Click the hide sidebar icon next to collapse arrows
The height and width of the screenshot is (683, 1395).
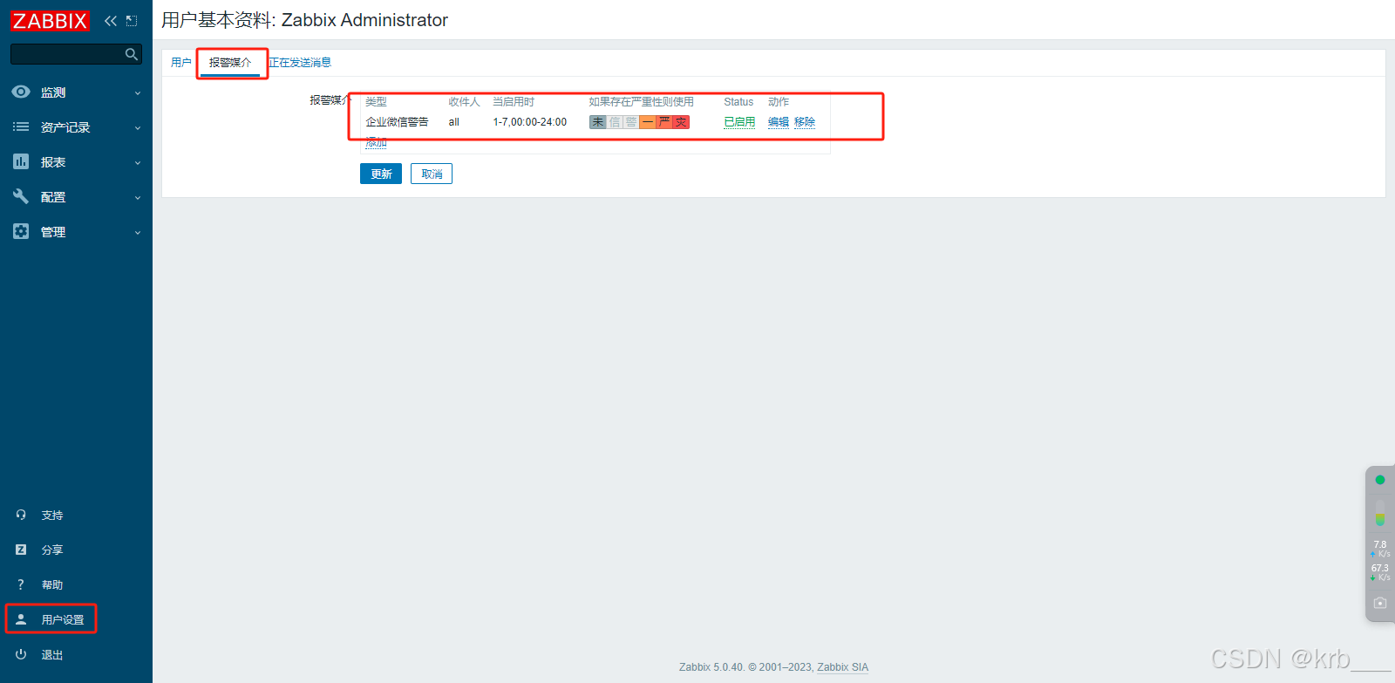coord(132,21)
